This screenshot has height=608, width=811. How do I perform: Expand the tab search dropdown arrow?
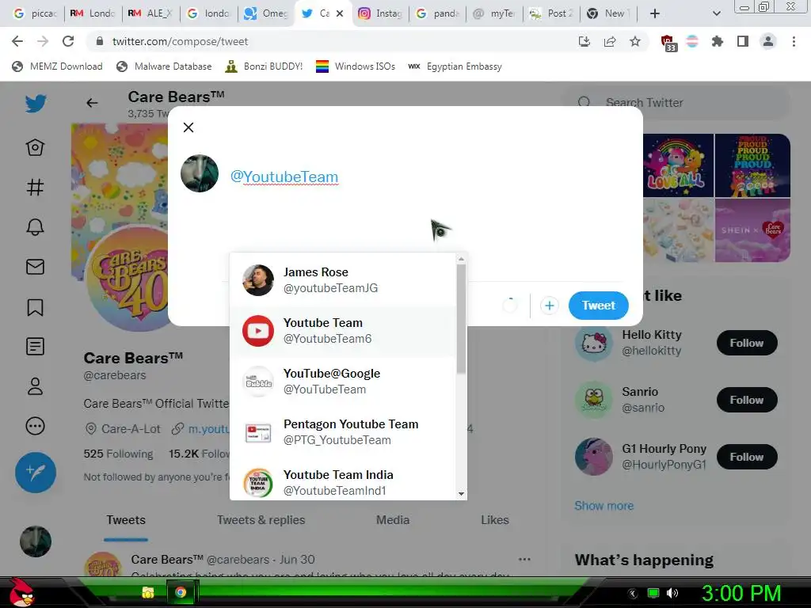click(x=716, y=13)
